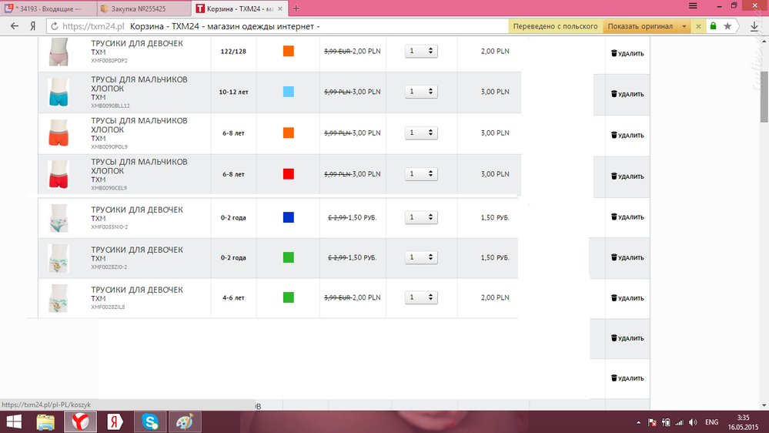Click light blue swatch in 10-12 лет row
769x433 pixels.
tap(289, 92)
